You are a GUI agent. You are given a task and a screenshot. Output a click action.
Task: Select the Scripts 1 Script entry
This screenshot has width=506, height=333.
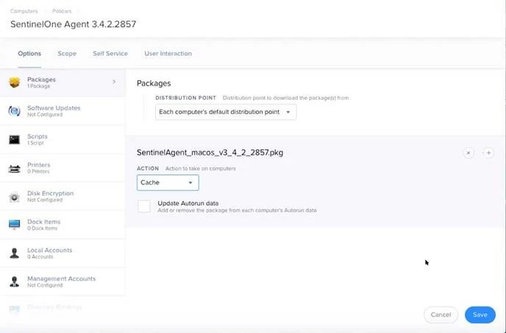click(63, 140)
